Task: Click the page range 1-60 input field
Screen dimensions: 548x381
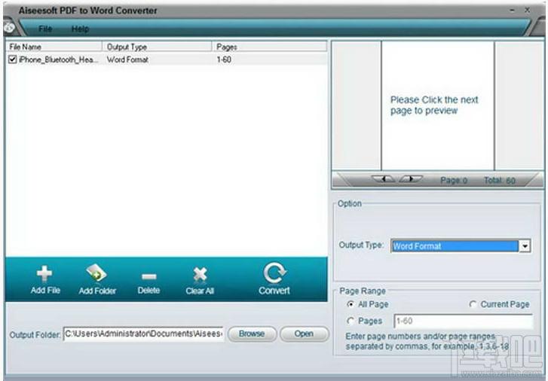Action: click(x=464, y=321)
